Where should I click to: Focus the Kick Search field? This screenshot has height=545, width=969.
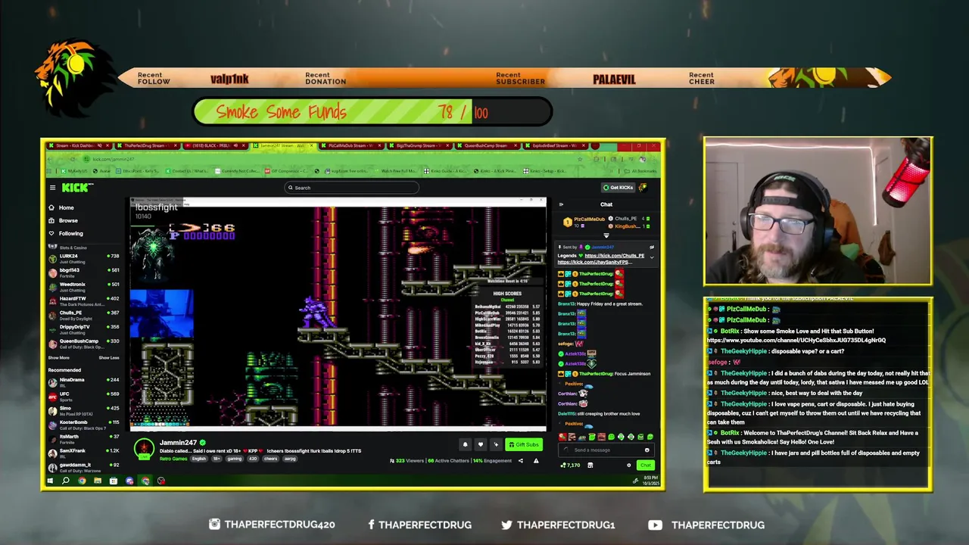click(352, 188)
